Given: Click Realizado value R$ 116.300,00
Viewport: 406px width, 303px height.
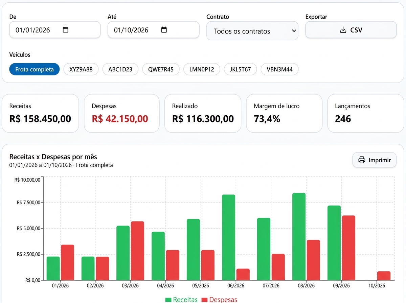Looking at the screenshot, I should coord(203,119).
